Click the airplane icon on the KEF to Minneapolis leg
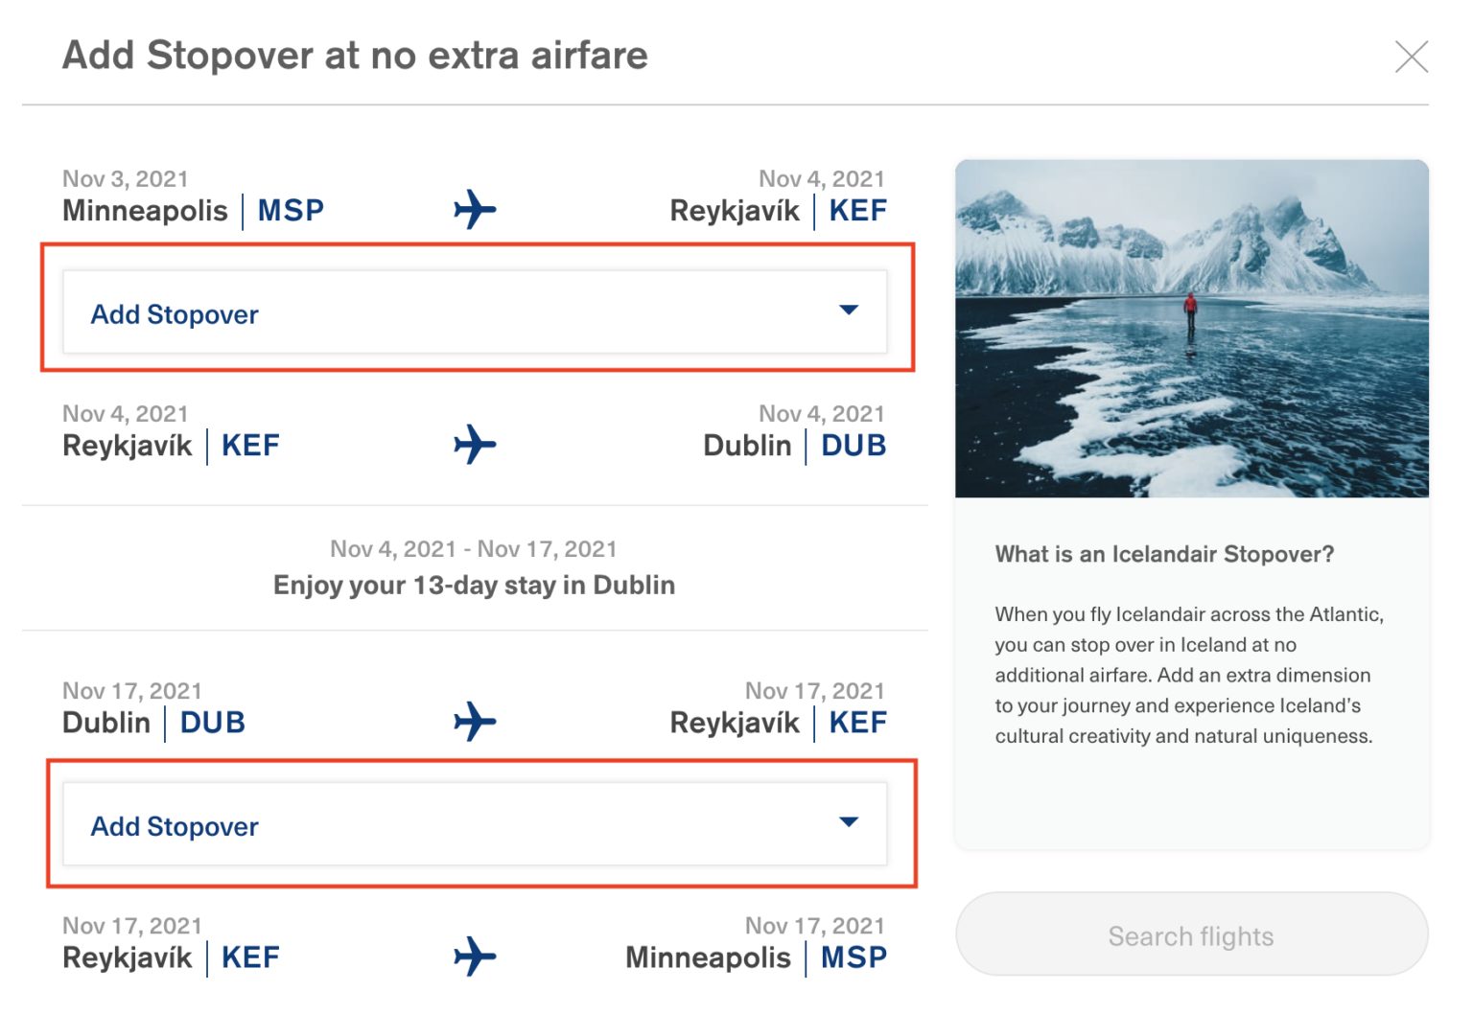 click(x=475, y=956)
